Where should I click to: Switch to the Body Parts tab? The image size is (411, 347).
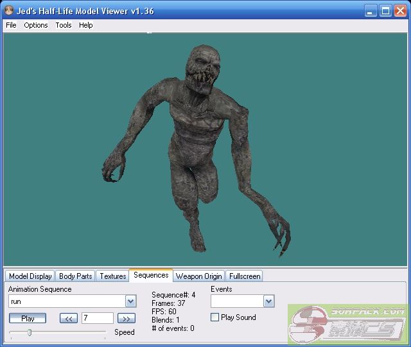tap(75, 276)
